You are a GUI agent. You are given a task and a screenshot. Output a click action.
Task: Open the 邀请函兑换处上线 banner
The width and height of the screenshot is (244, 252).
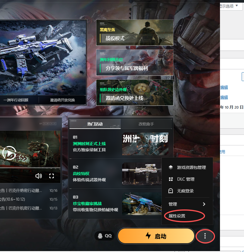(135, 93)
